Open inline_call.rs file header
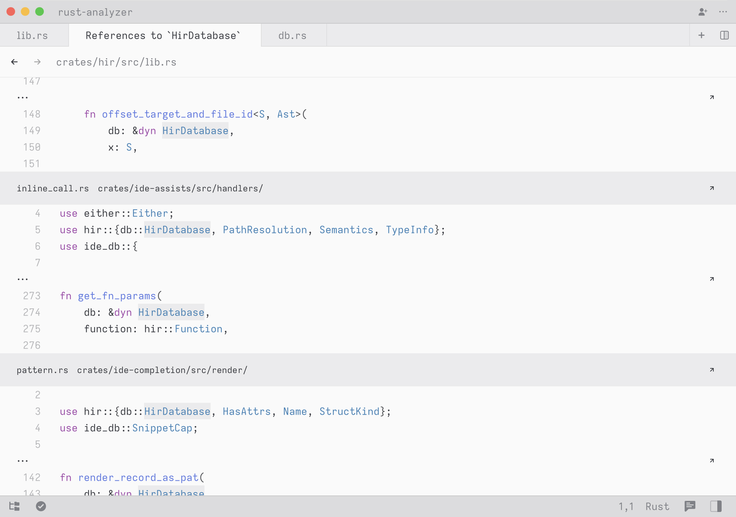Image resolution: width=736 pixels, height=517 pixels. coord(53,188)
